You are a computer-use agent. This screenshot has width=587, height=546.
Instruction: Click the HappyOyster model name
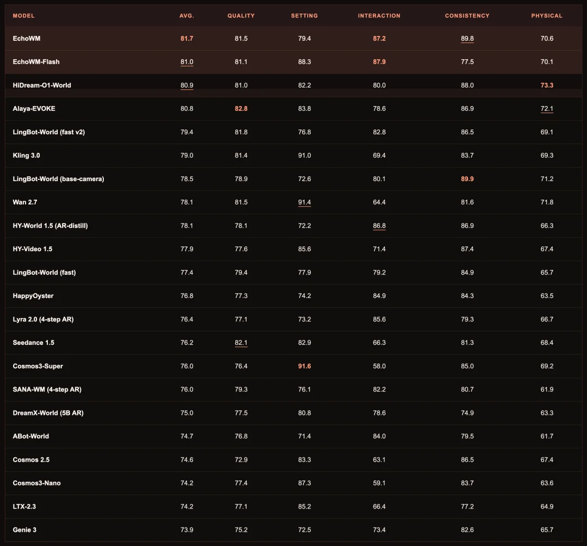pos(33,296)
